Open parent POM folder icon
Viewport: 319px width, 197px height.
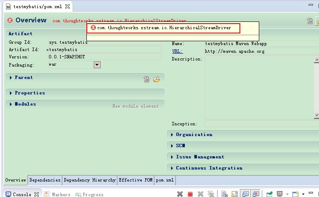(156, 79)
